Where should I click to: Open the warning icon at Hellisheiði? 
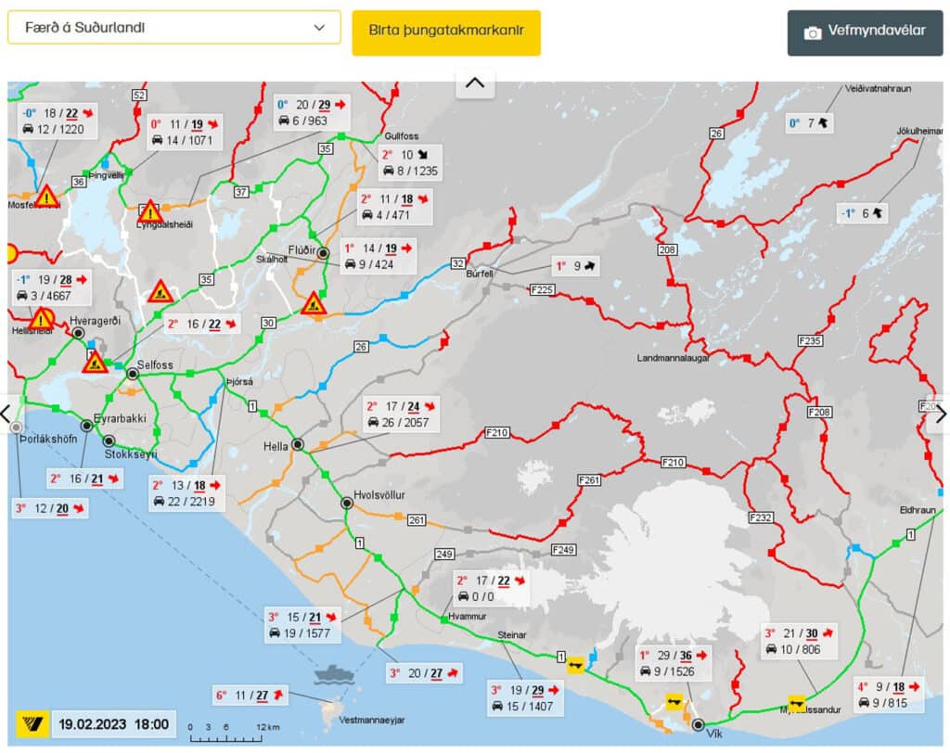(x=41, y=320)
